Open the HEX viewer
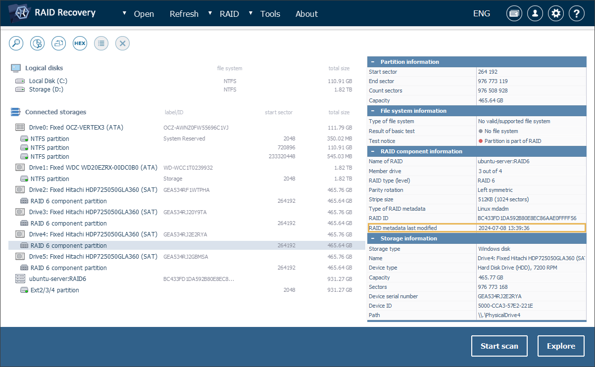595x367 pixels. pos(80,43)
